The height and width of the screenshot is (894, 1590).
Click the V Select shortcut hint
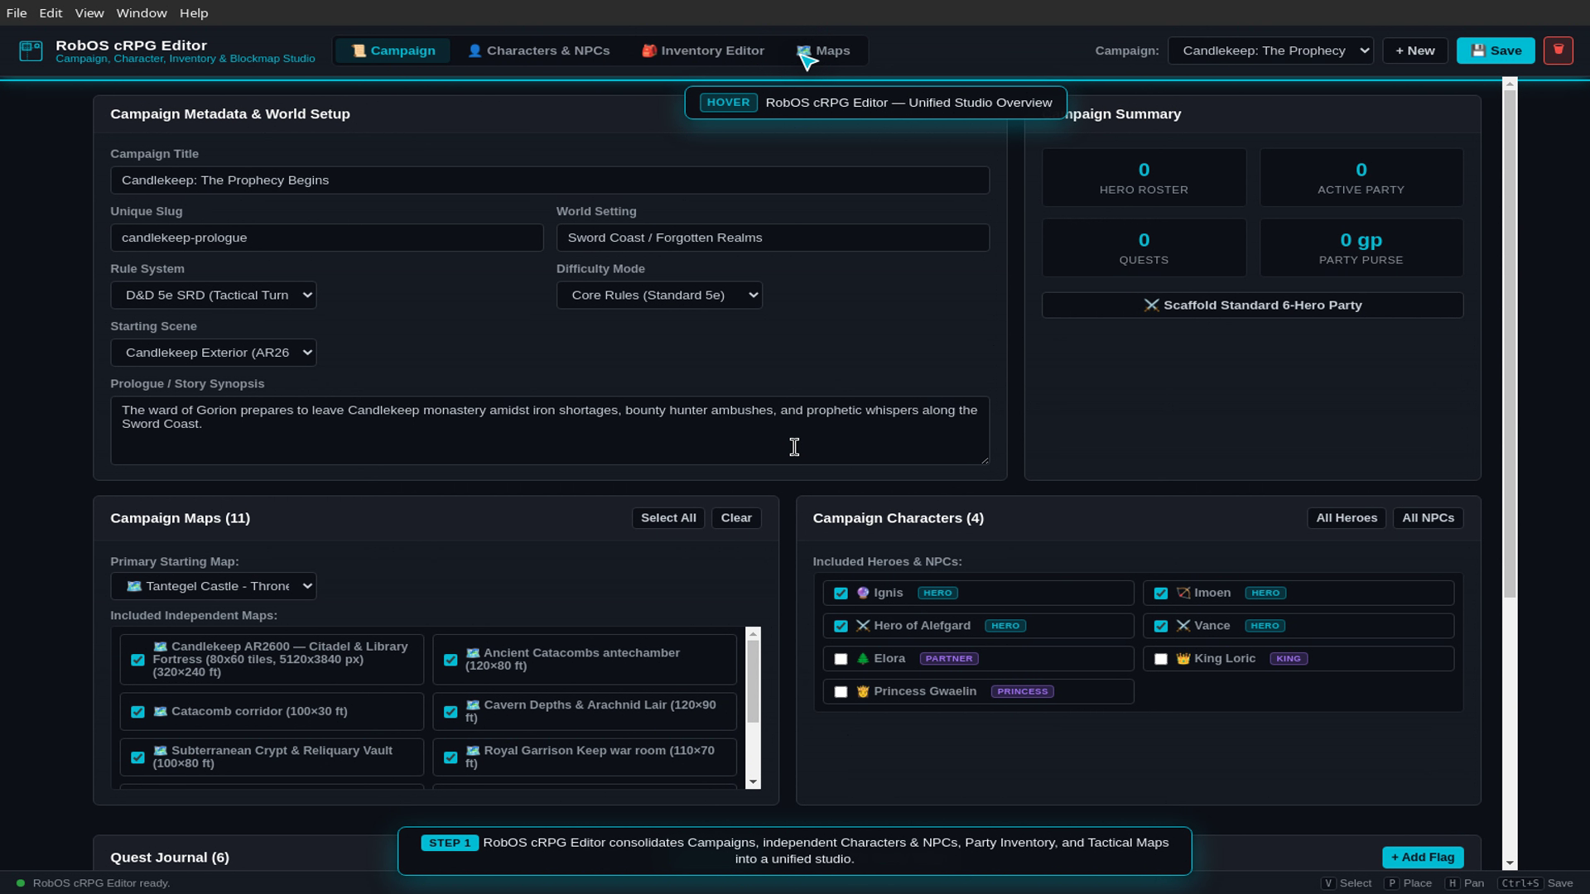[x=1347, y=883]
